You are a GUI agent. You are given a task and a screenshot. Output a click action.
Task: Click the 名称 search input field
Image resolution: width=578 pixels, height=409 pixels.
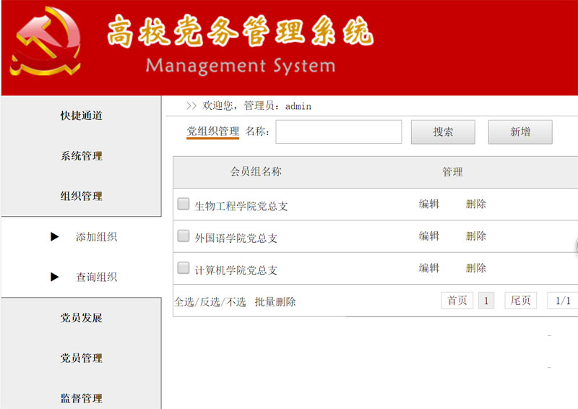[339, 132]
